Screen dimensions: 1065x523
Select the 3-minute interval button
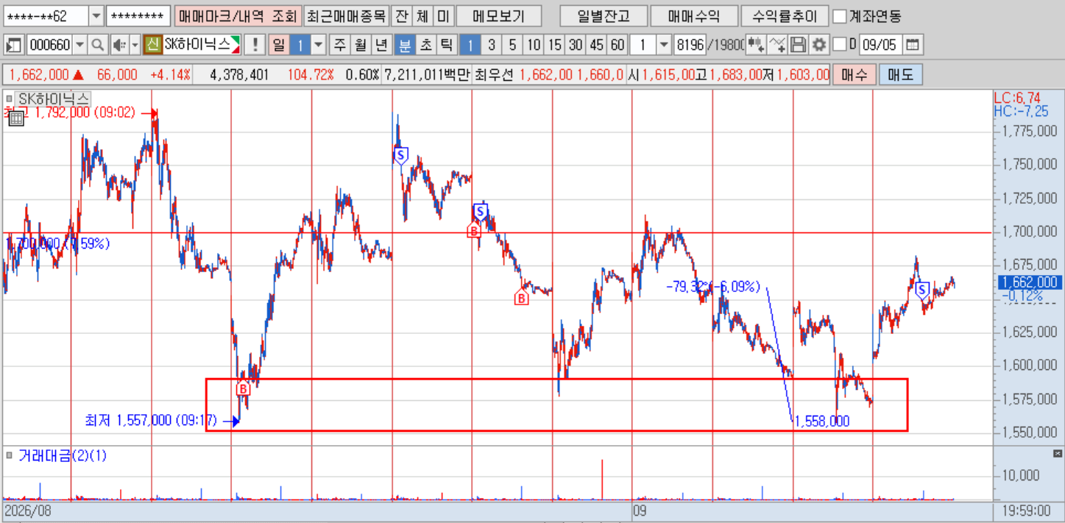click(491, 45)
